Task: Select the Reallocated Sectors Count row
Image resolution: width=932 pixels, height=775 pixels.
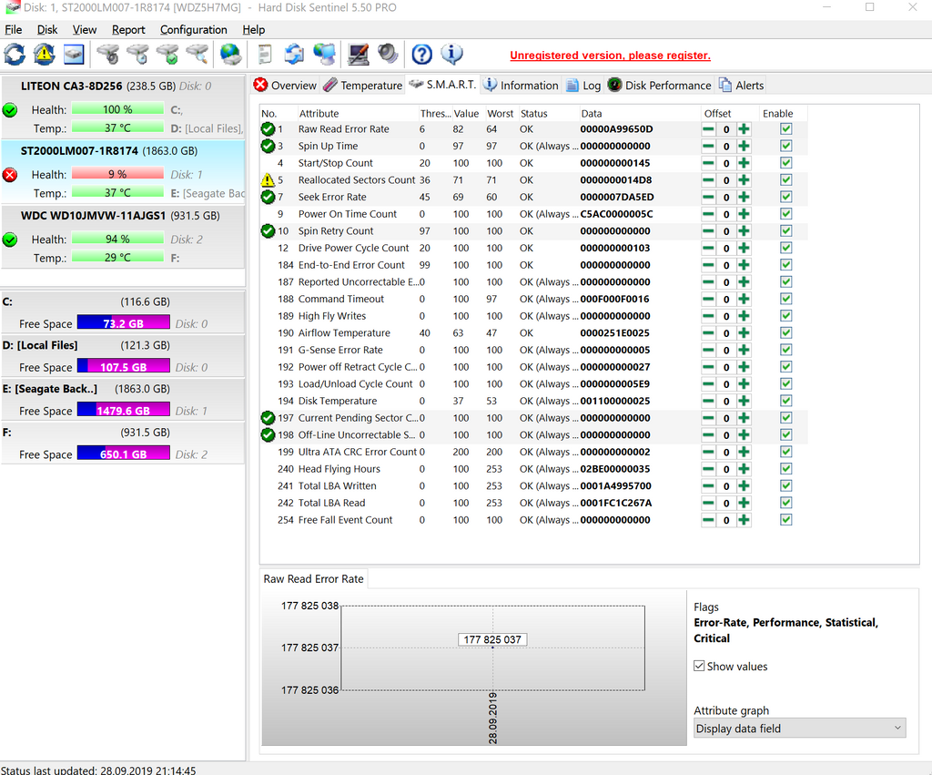Action: coord(356,180)
